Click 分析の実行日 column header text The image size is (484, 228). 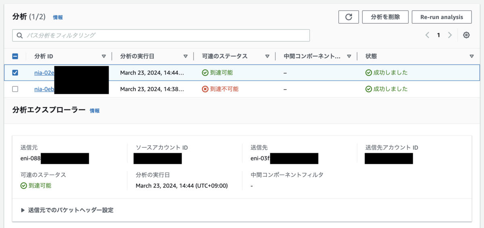point(137,56)
